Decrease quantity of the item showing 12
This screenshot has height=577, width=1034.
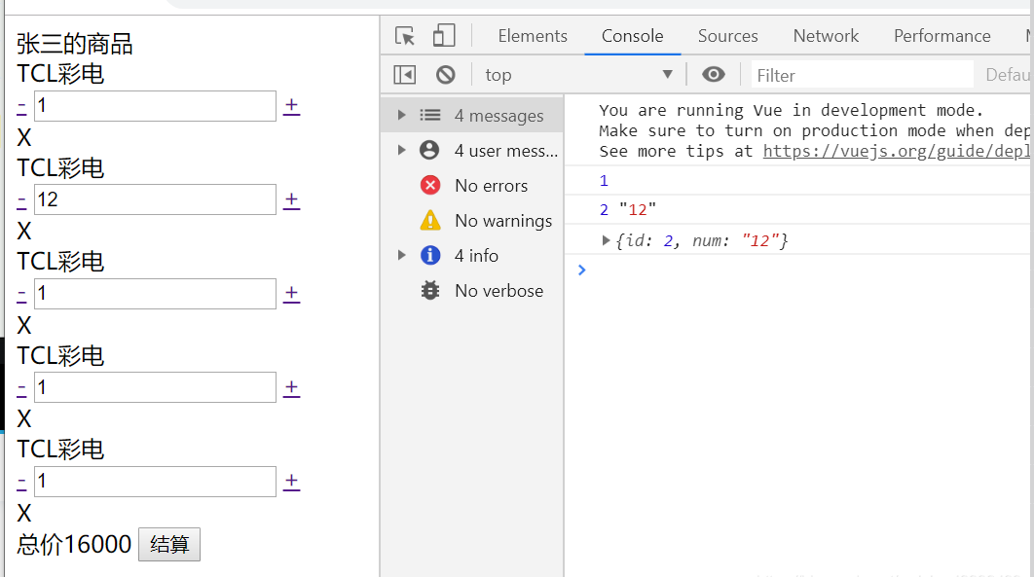21,200
